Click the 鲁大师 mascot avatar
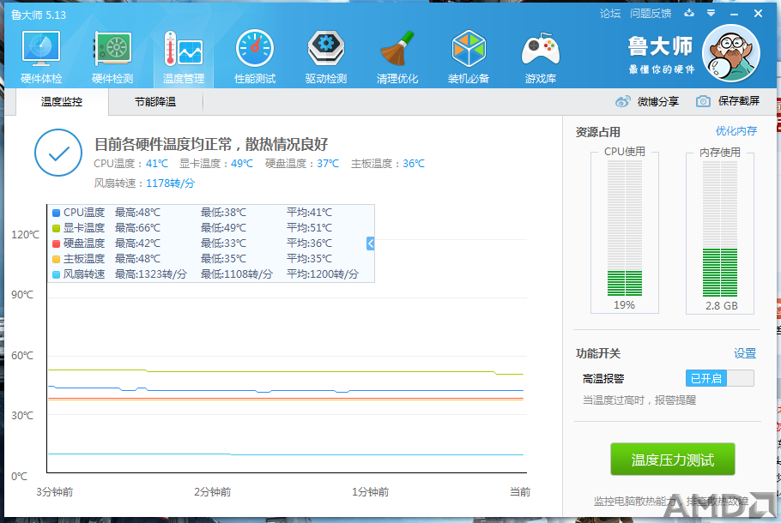The height and width of the screenshot is (523, 781). point(731,53)
